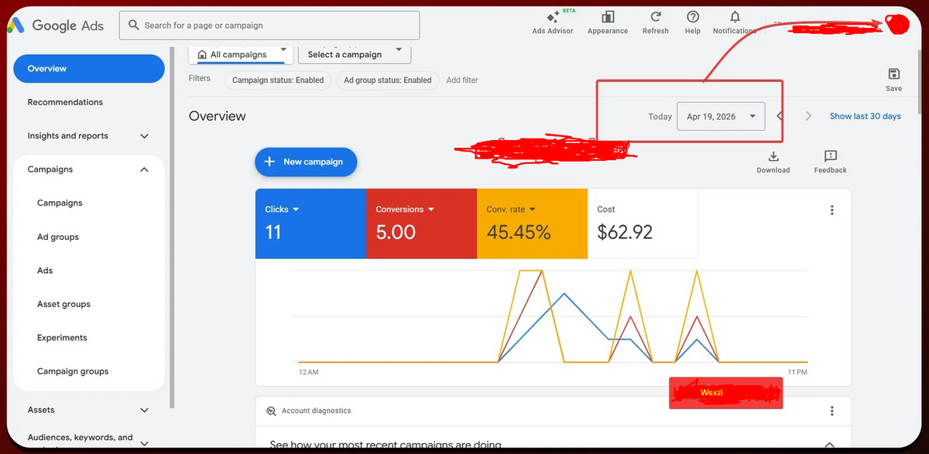
Task: Click the Account diagnostics magnifier icon
Action: coord(271,411)
